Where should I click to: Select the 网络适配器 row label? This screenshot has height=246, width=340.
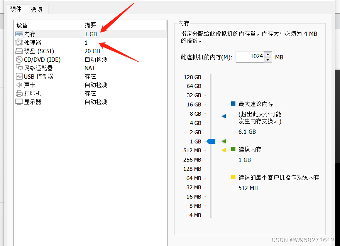coord(38,68)
